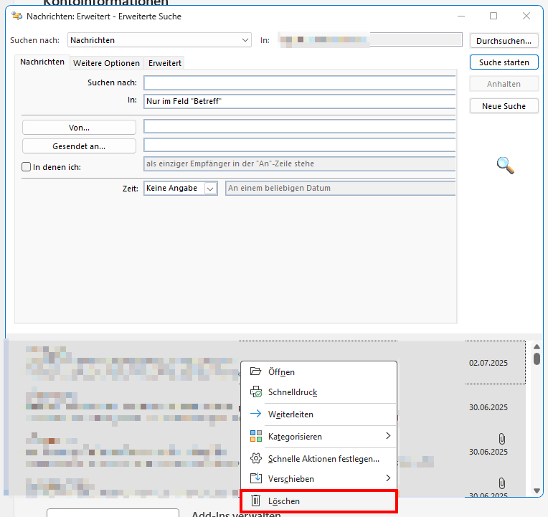Click the forward arrow icon for Weiterleiten

coord(255,414)
